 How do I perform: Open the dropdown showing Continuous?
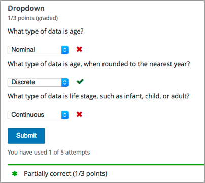[38, 115]
